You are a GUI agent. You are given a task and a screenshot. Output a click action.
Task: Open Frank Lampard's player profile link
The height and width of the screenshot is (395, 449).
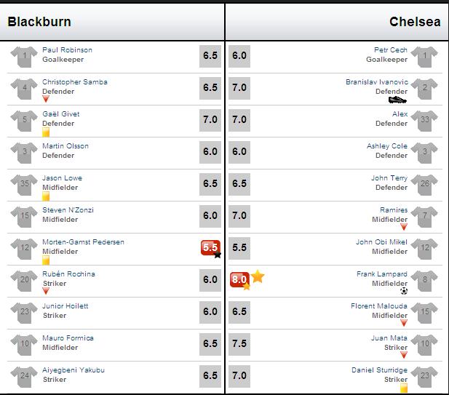click(x=382, y=274)
